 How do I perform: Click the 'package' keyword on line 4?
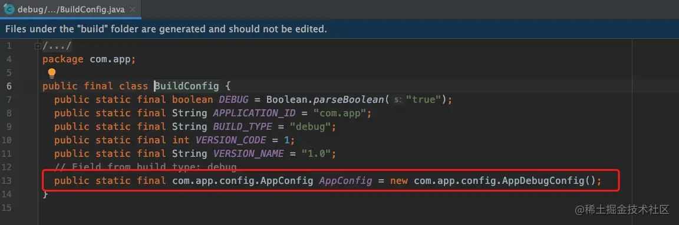(63, 59)
